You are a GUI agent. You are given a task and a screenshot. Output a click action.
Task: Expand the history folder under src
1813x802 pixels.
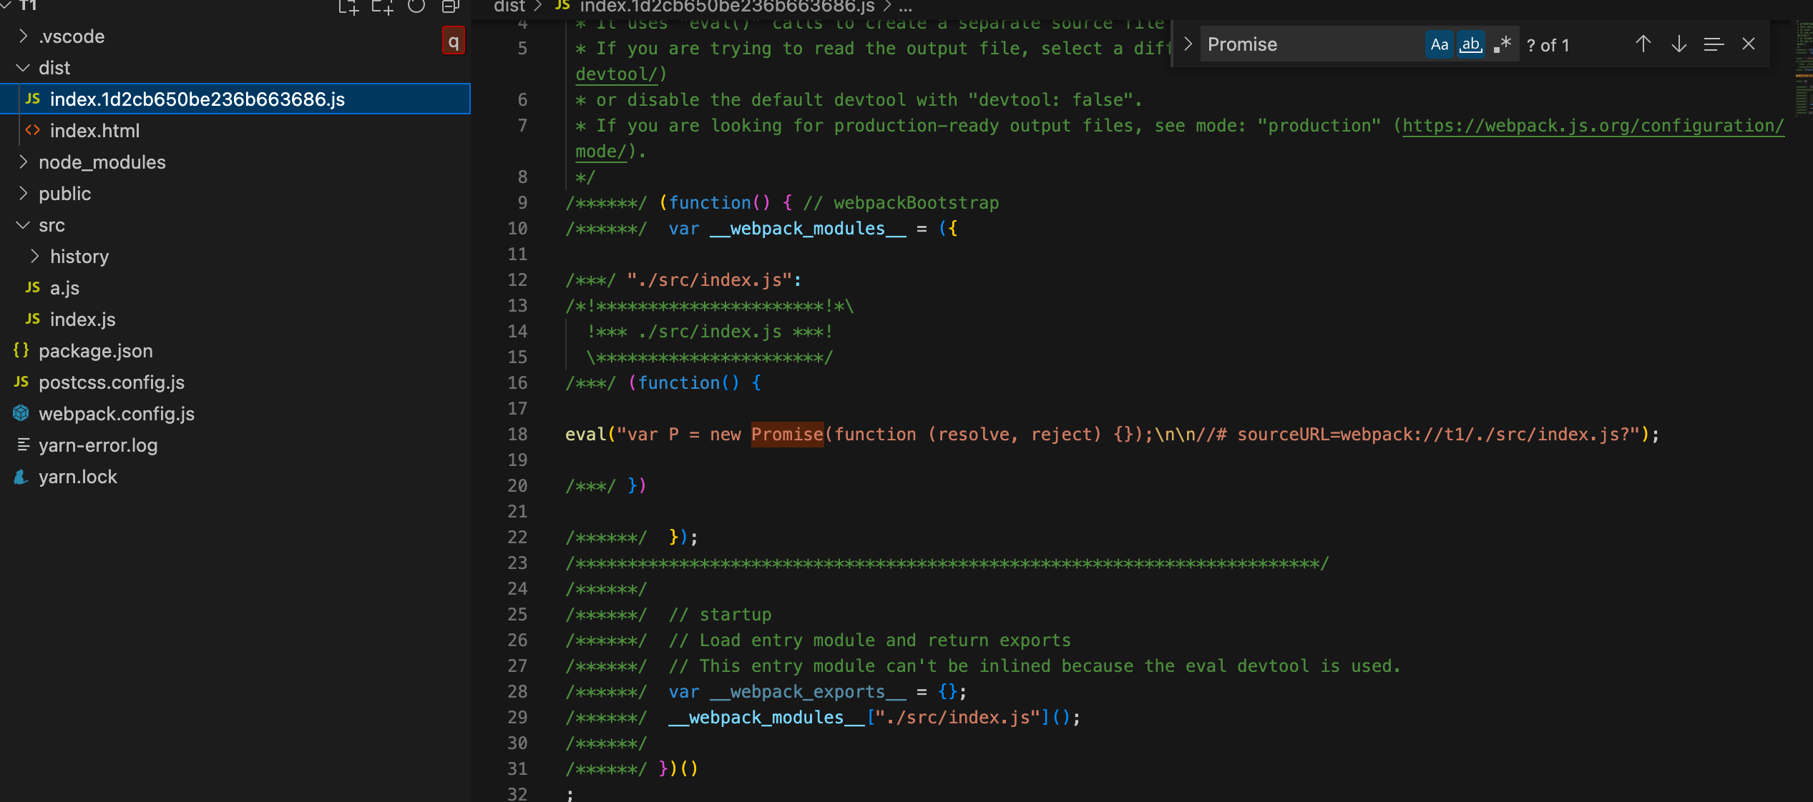(79, 257)
